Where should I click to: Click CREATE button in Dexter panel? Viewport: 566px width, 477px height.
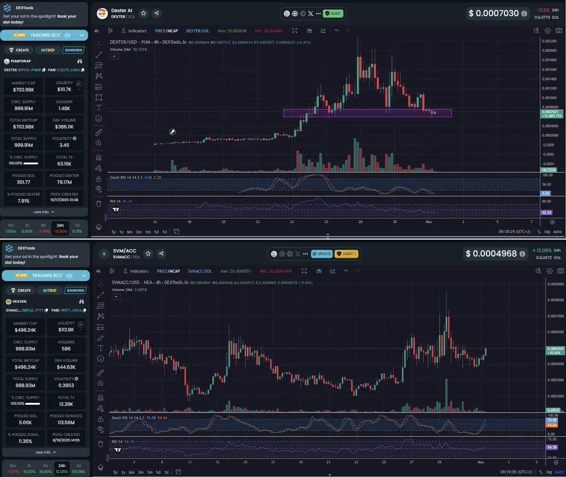coord(19,50)
